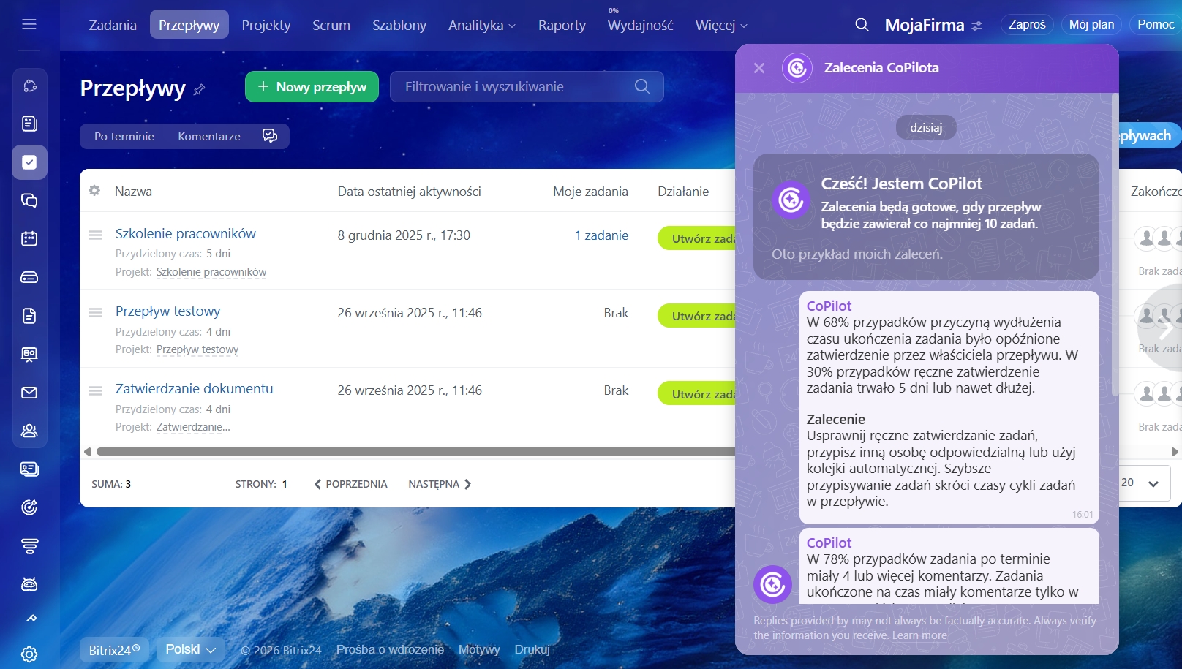The image size is (1182, 669).
Task: Expand the Więcej menu
Action: pos(721,25)
